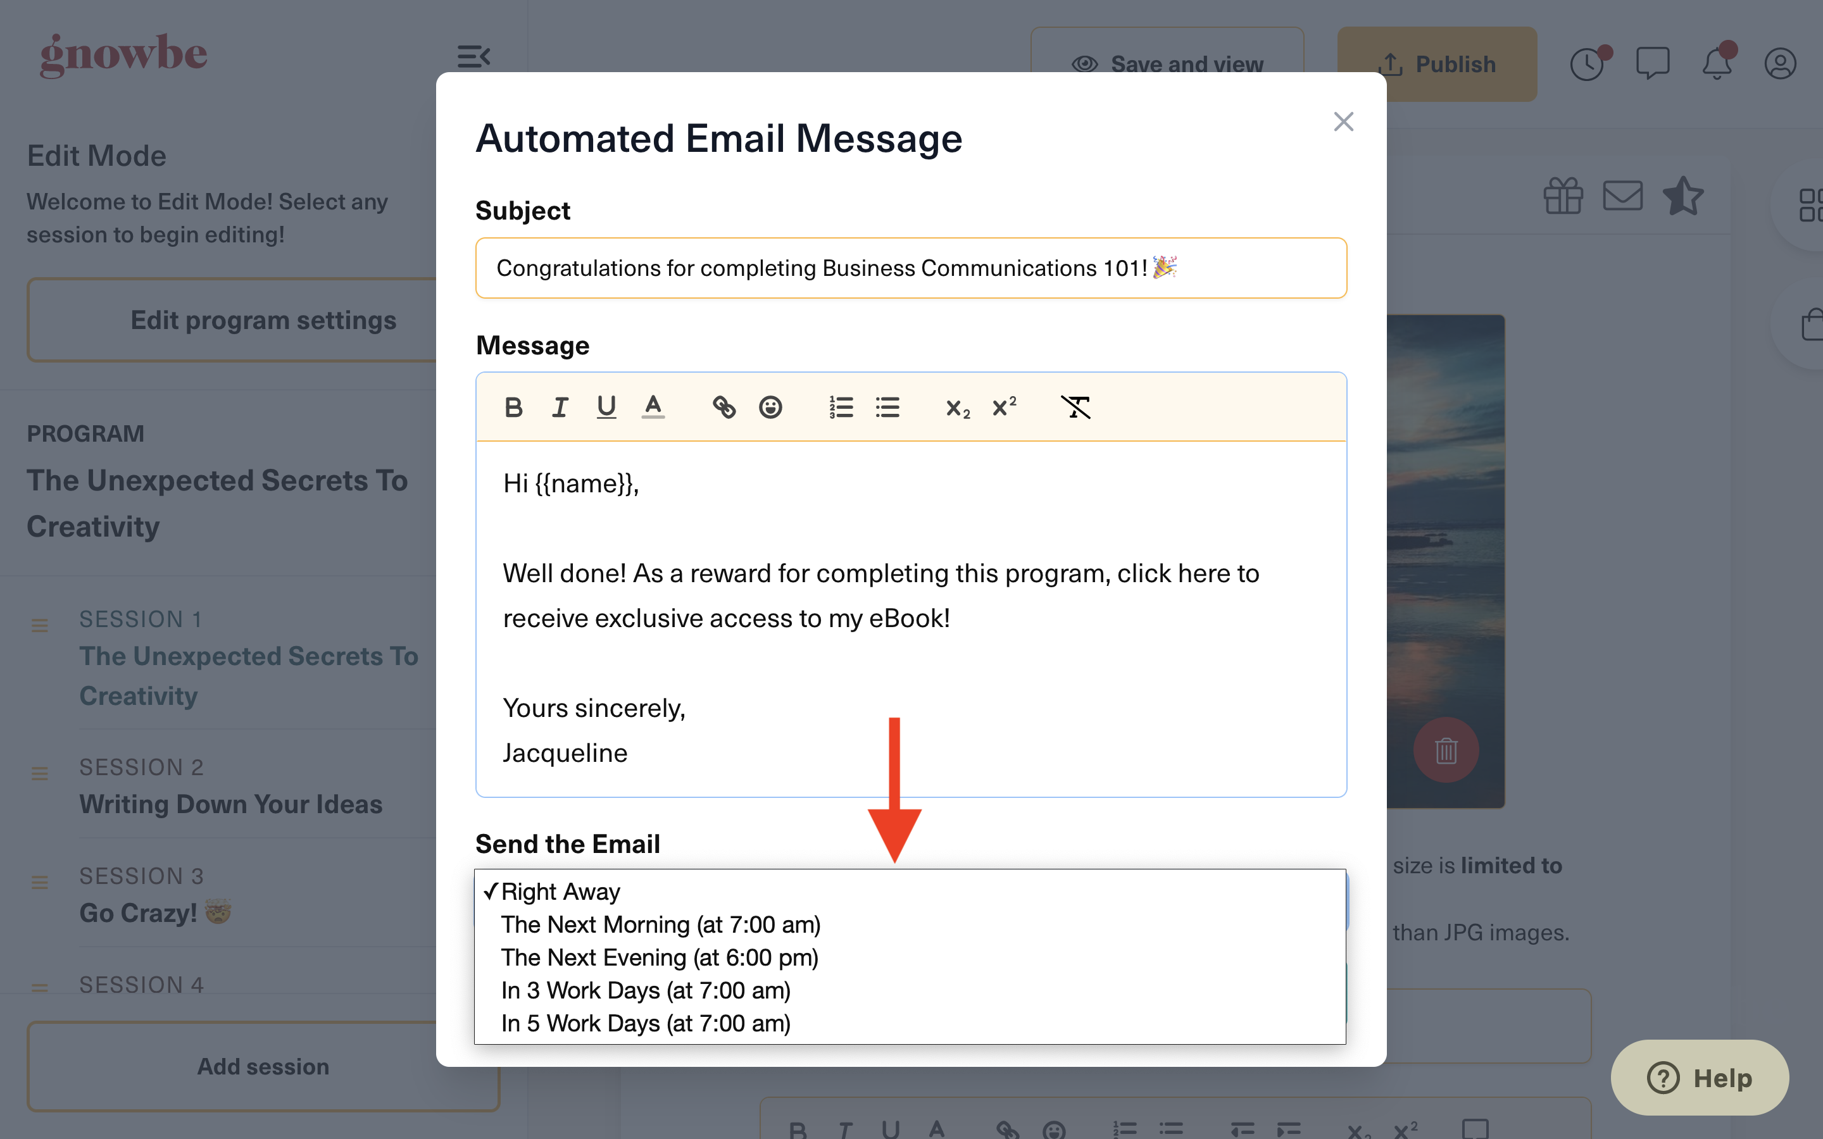The width and height of the screenshot is (1823, 1139).
Task: Click Save and view button
Action: pyautogui.click(x=1167, y=64)
